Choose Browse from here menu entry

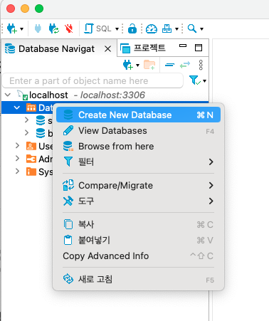(138, 147)
